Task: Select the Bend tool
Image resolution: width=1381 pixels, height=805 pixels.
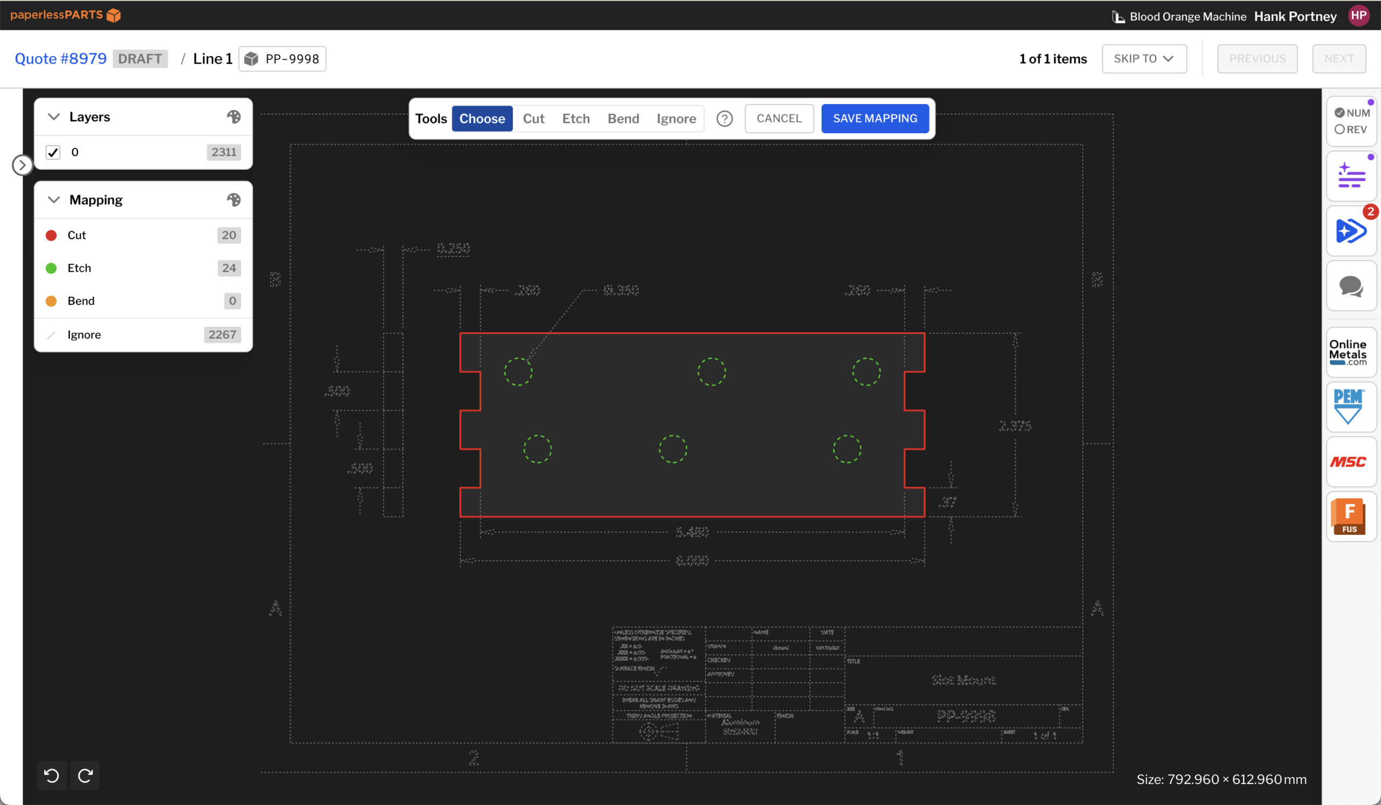Action: point(623,119)
